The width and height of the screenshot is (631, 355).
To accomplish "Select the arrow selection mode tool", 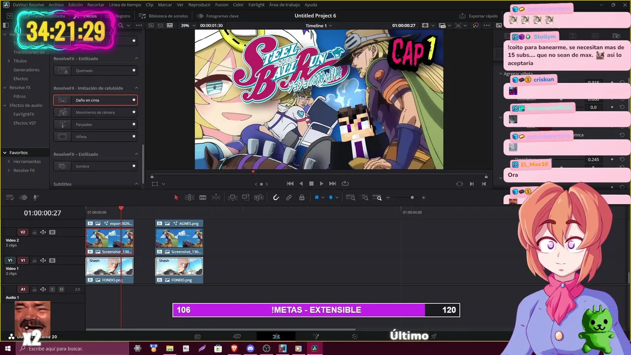I will (176, 198).
